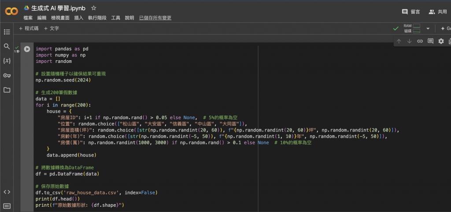Open the 檔案 menu
The height and width of the screenshot is (212, 451).
28,18
